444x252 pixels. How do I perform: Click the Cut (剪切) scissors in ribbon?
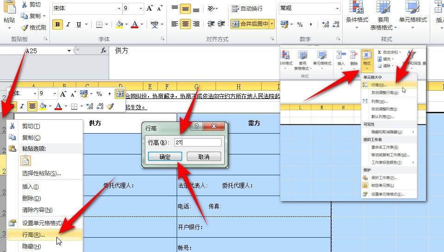[x=25, y=5]
